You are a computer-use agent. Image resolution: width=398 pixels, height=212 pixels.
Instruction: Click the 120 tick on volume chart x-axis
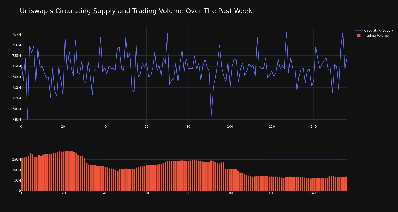271,193
